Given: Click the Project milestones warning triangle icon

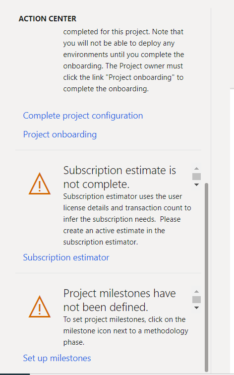Looking at the screenshot, I should point(40,307).
